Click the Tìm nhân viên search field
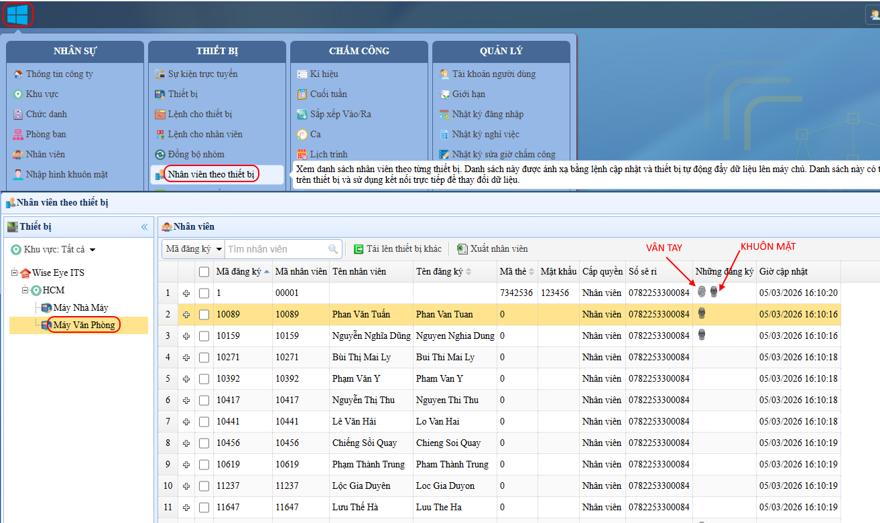Image resolution: width=880 pixels, height=523 pixels. pos(276,249)
